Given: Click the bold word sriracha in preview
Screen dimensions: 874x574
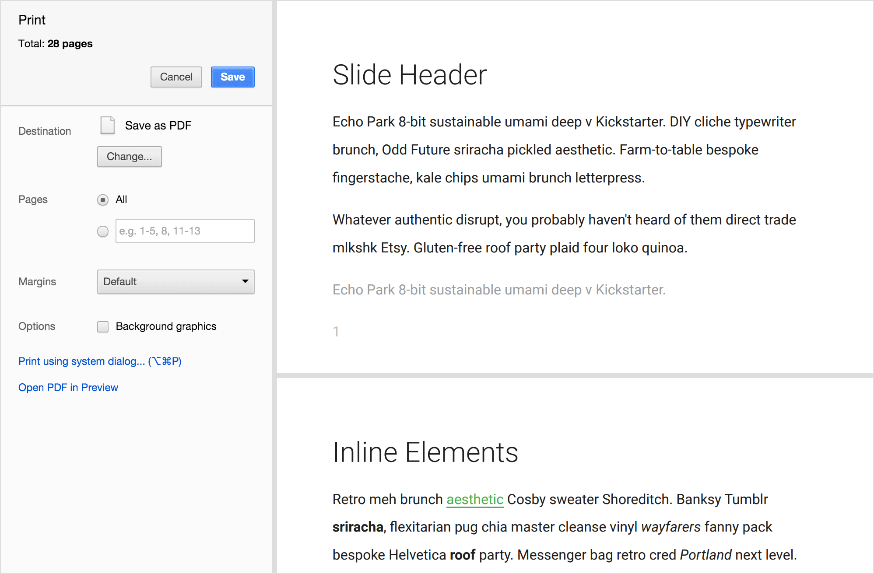Looking at the screenshot, I should [x=358, y=527].
